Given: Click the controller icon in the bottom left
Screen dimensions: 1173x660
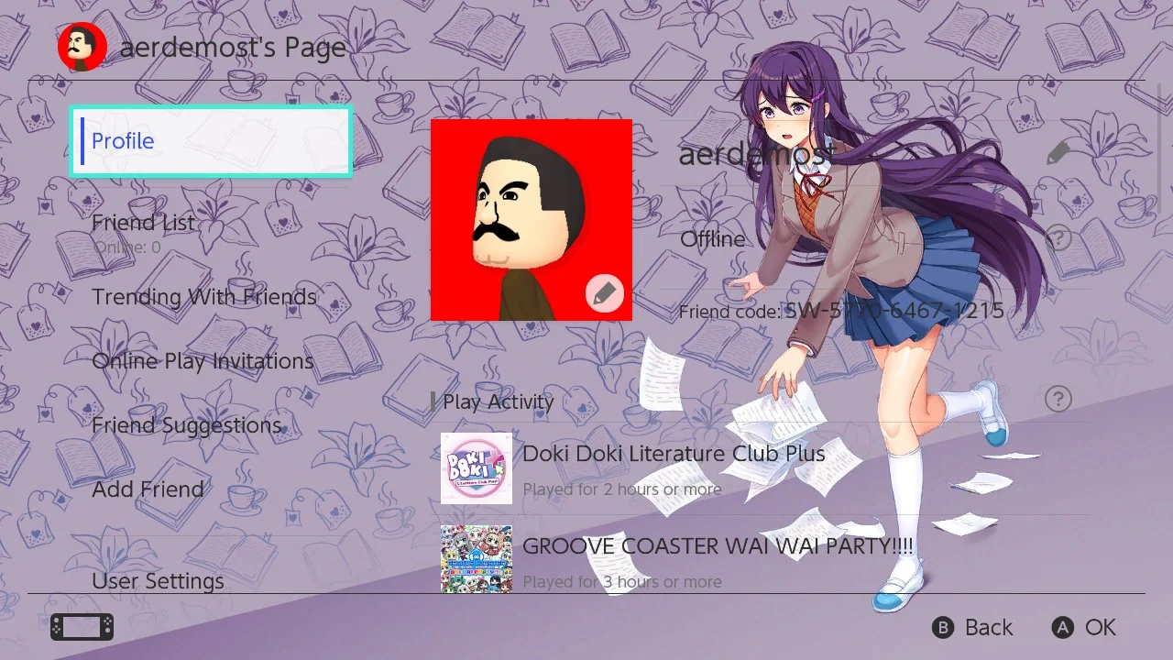Looking at the screenshot, I should (81, 626).
